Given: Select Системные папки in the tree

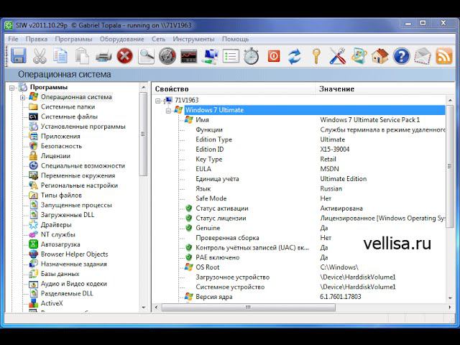Looking at the screenshot, I should [68, 107].
